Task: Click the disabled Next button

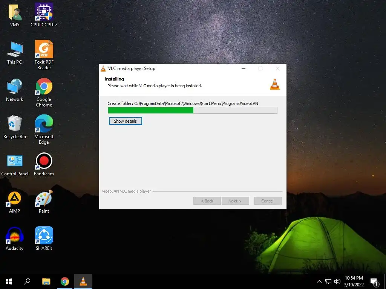Action: [x=235, y=201]
